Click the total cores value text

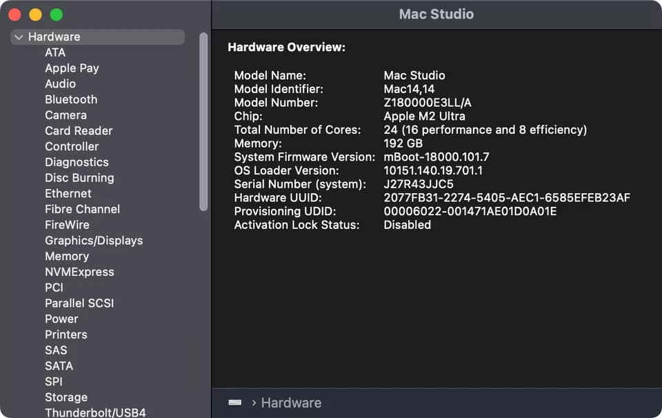coord(485,130)
